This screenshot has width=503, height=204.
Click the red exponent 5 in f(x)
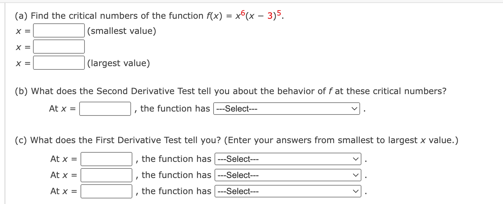[x=280, y=13]
